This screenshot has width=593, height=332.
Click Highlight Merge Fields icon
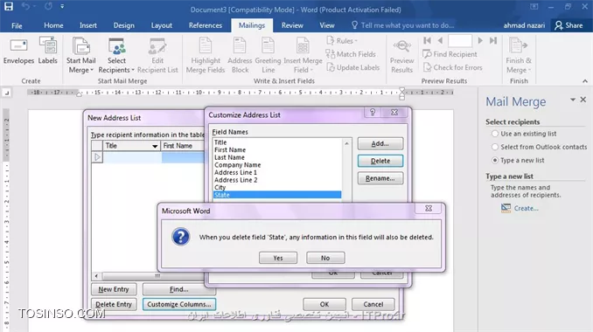coord(206,56)
